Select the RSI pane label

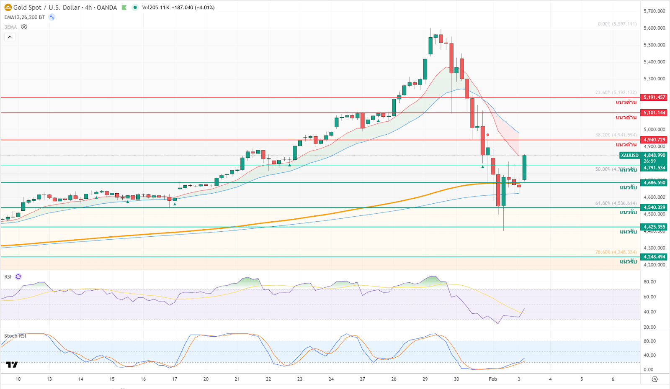[8, 277]
